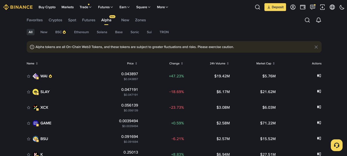
Task: Click the Binance logo
Action: [18, 7]
